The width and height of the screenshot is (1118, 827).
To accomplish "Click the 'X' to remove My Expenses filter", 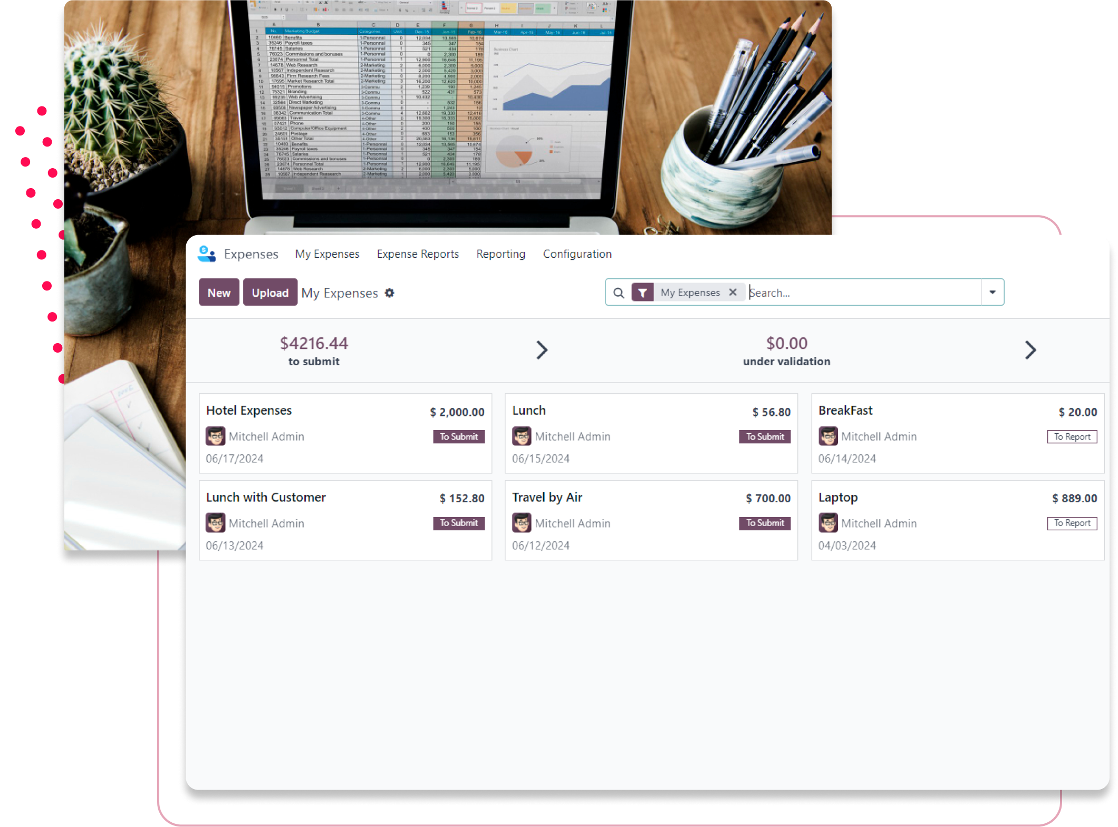I will pos(733,293).
